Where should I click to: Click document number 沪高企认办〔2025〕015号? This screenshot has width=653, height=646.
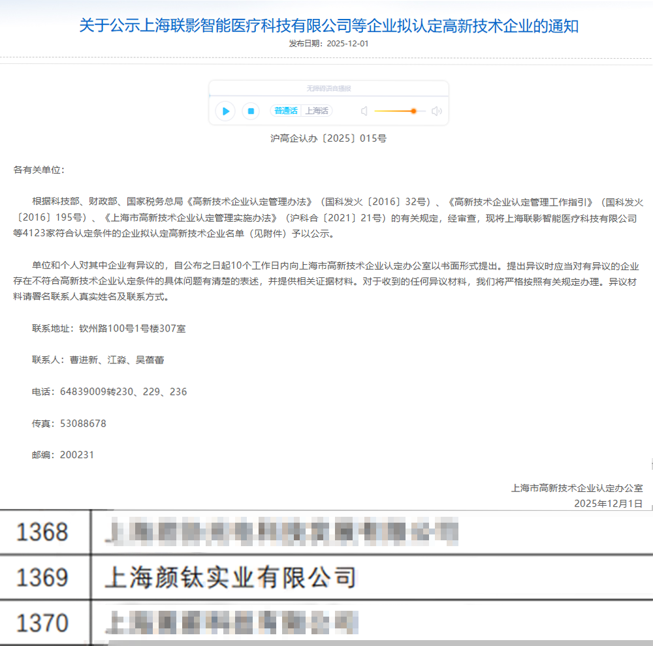coord(328,138)
